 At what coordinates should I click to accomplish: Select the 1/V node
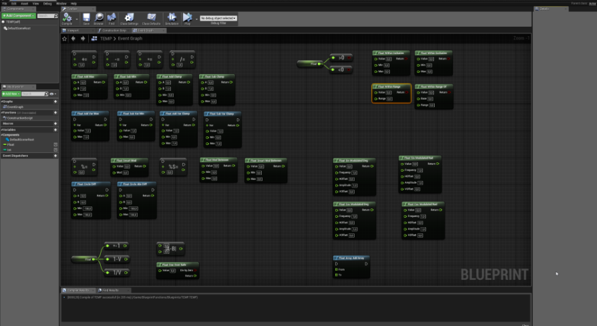coord(116,273)
